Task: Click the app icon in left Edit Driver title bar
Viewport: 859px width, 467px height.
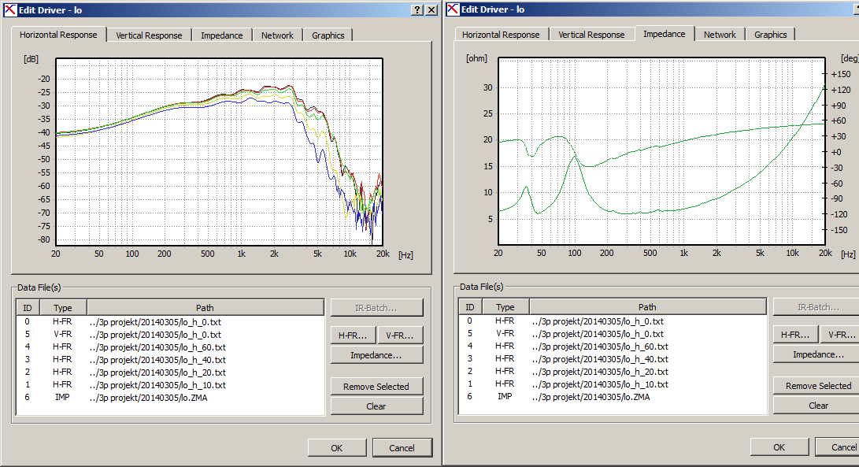Action: 10,9
